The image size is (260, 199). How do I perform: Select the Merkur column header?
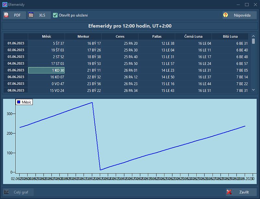point(83,36)
